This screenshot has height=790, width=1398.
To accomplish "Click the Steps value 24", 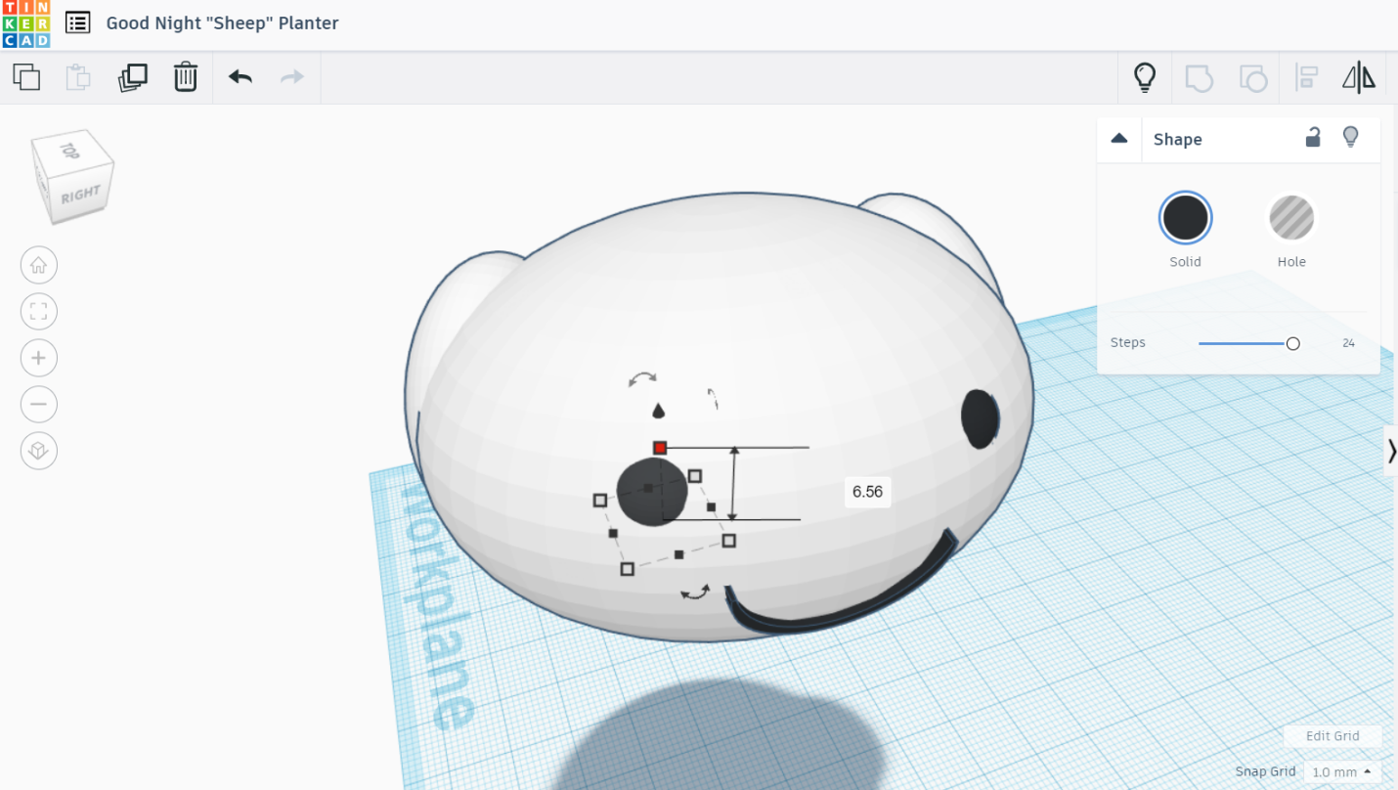I will (1348, 343).
